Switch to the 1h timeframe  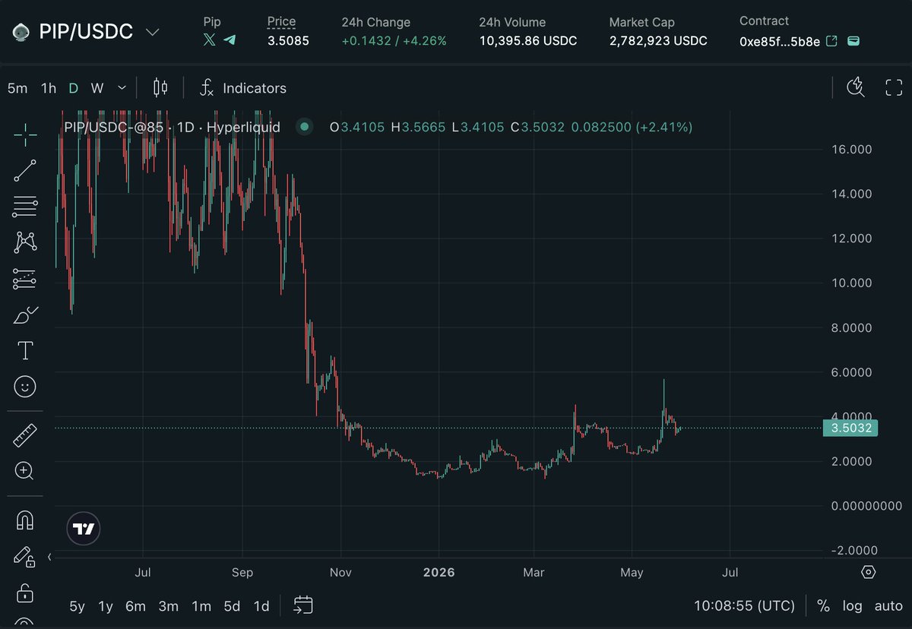[x=49, y=88]
